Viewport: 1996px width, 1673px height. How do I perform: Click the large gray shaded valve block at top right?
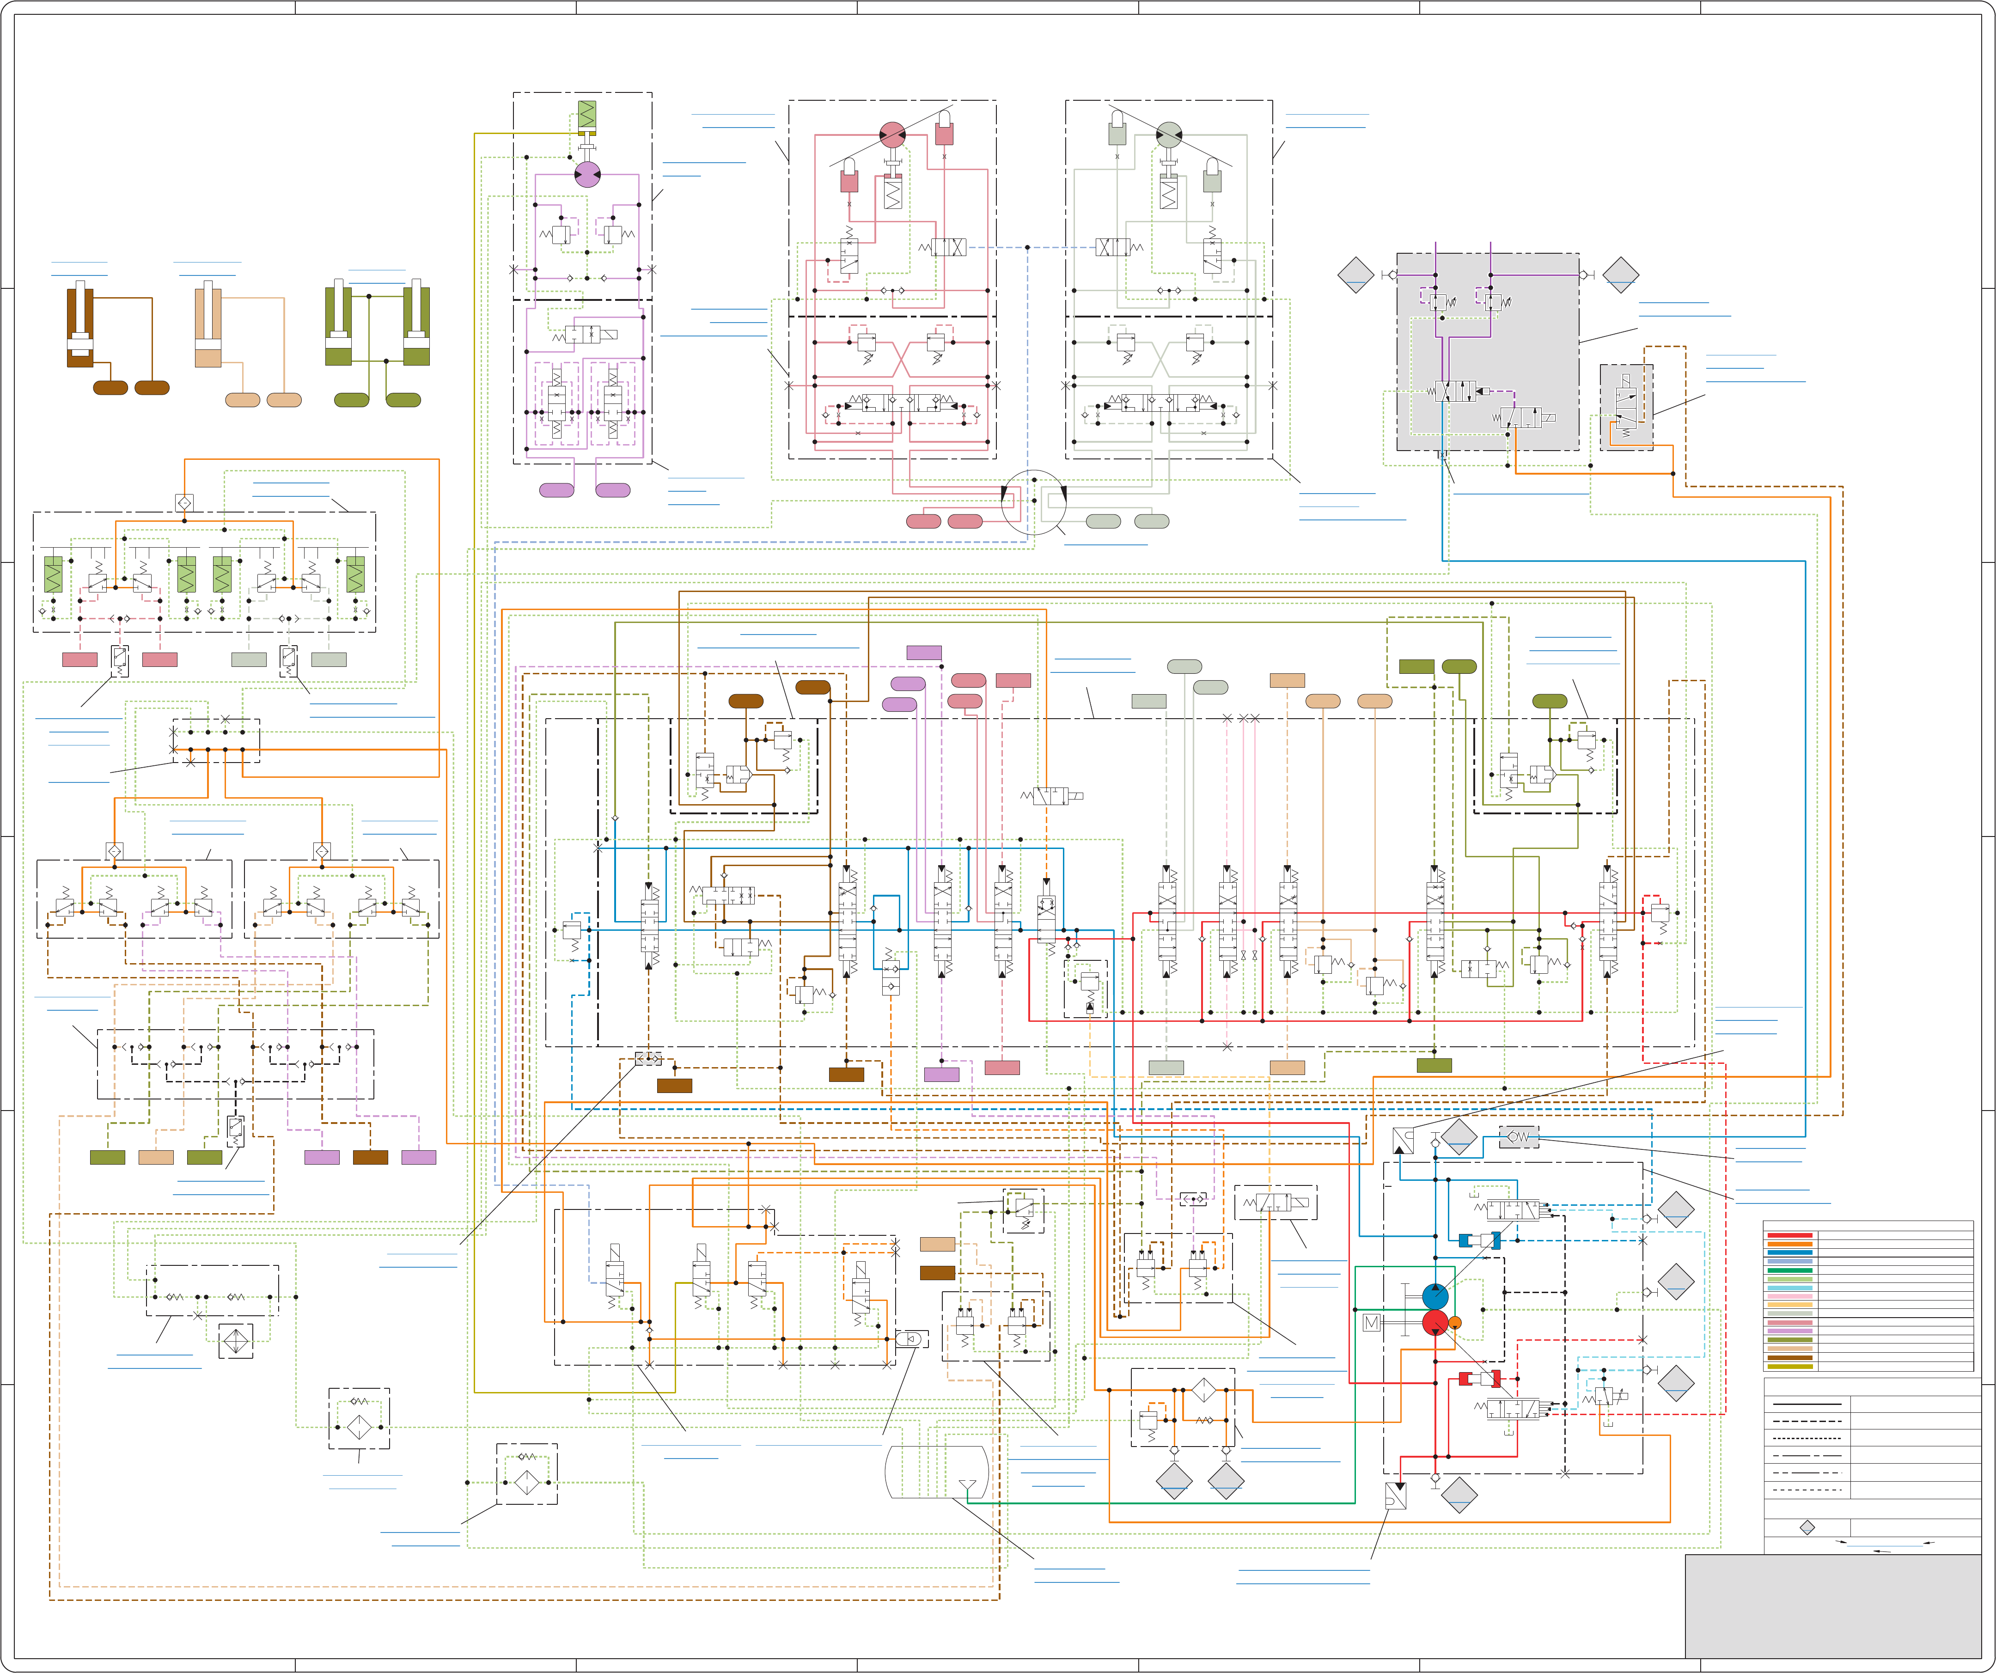(1488, 352)
